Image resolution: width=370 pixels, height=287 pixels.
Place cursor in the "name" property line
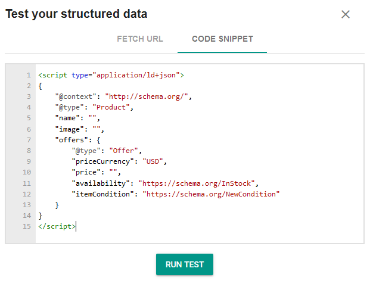coord(79,118)
